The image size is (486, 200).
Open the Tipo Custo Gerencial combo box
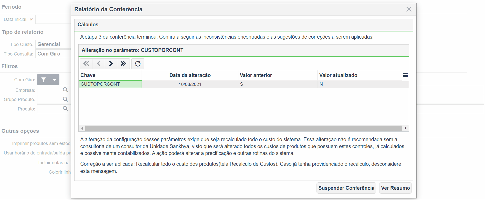pyautogui.click(x=53, y=44)
